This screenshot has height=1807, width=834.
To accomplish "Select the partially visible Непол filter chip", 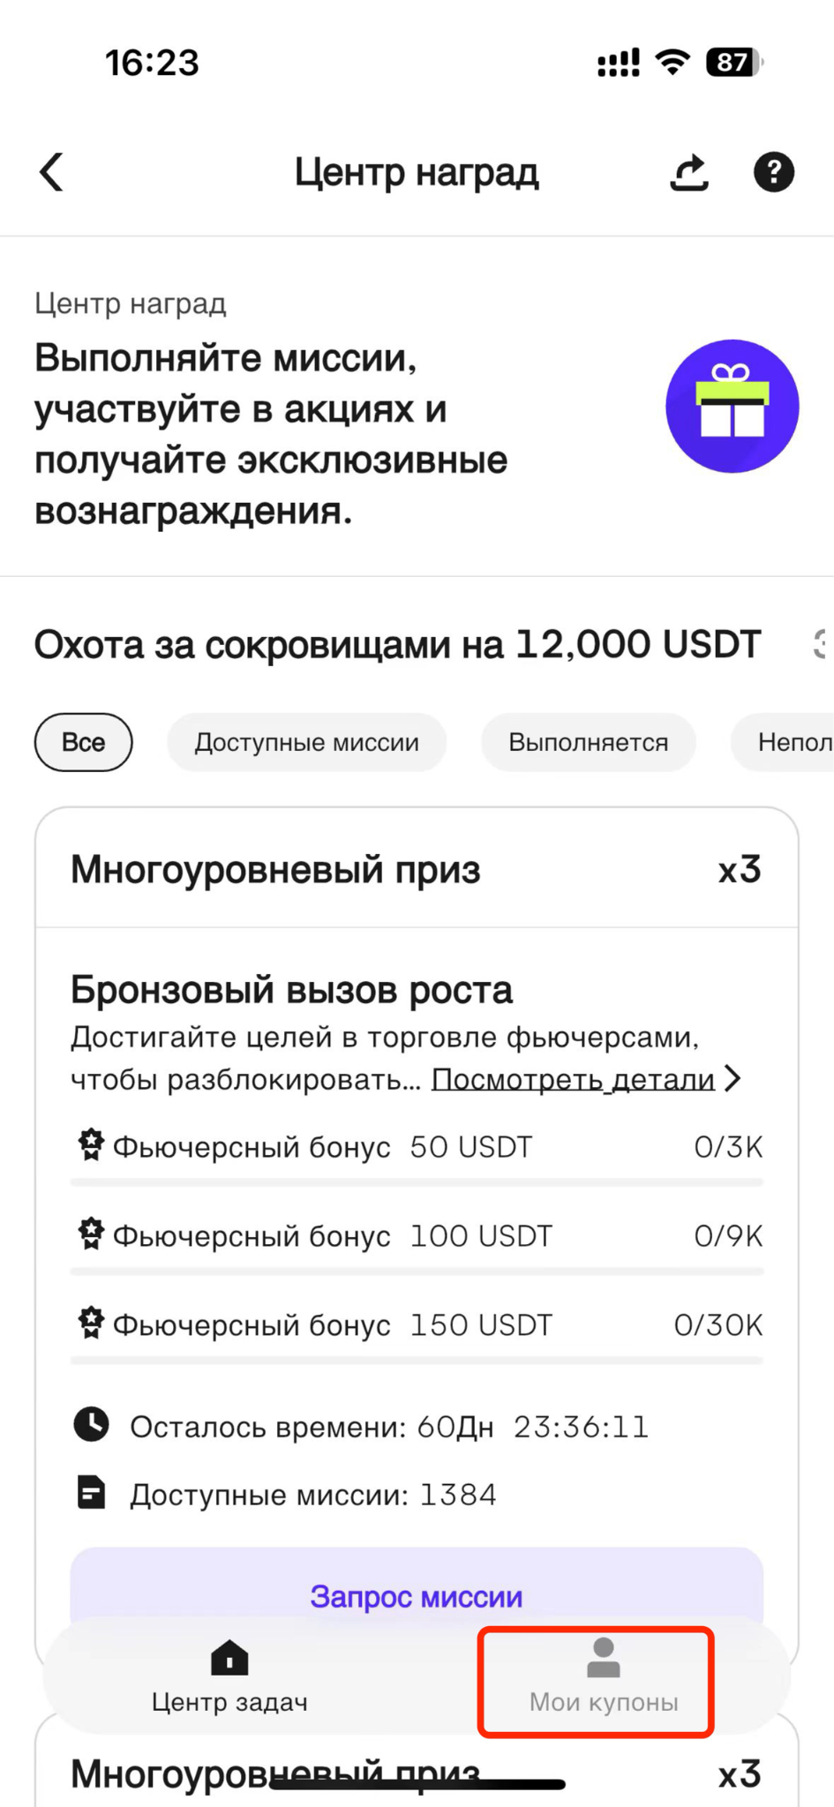I will click(783, 742).
